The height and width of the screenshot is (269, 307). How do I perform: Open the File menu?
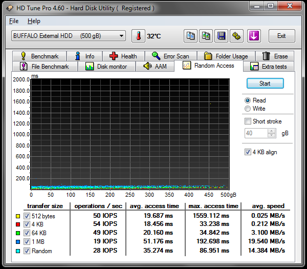click(14, 21)
